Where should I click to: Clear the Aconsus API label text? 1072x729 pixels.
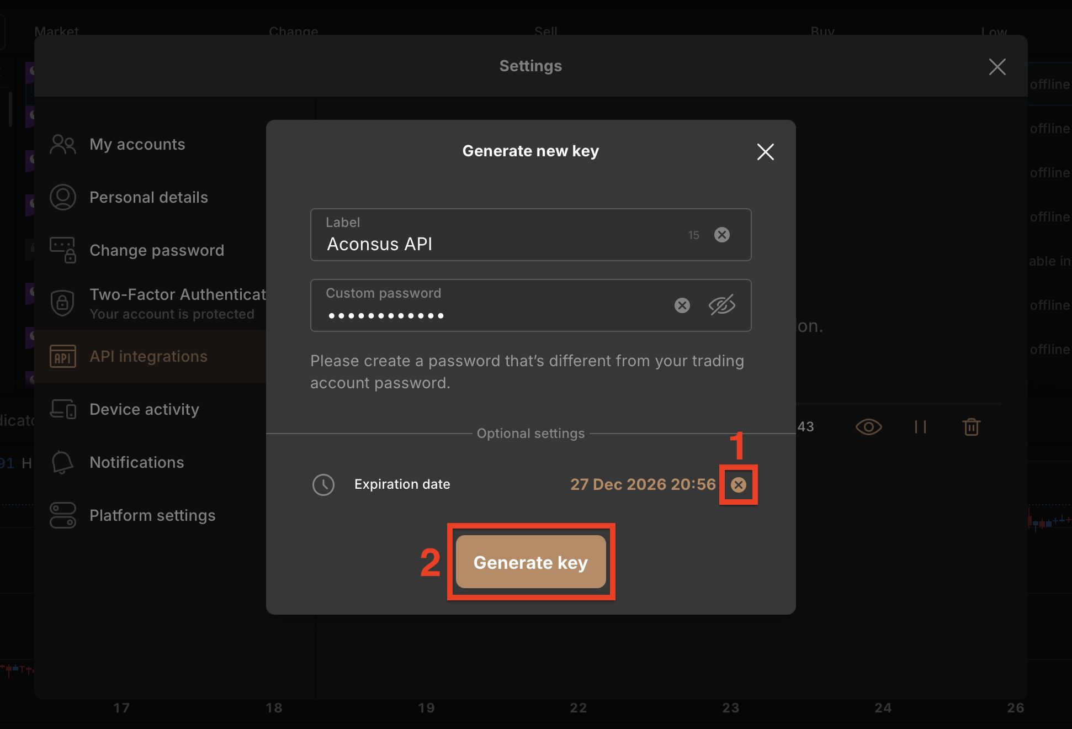coord(722,235)
